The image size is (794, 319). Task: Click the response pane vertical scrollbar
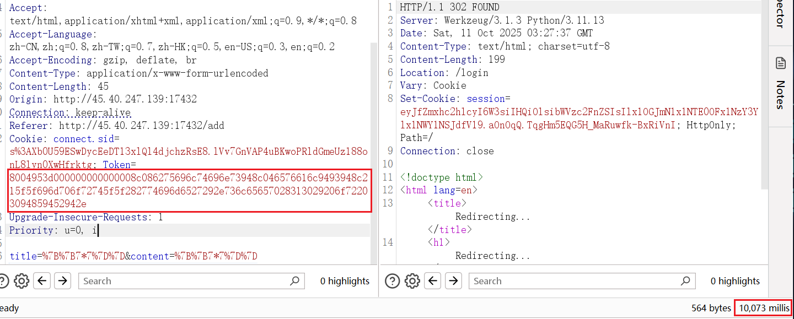[x=764, y=94]
